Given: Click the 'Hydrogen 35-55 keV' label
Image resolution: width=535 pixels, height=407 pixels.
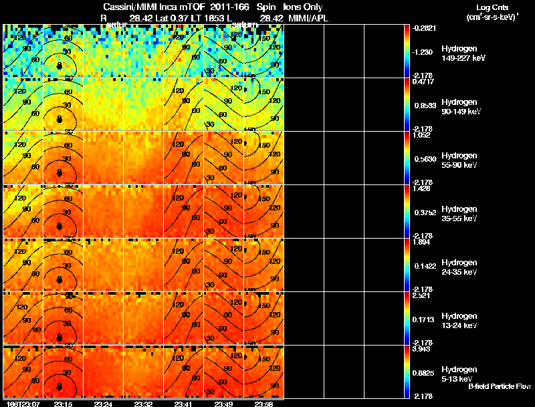Looking at the screenshot, I should pyautogui.click(x=459, y=214).
